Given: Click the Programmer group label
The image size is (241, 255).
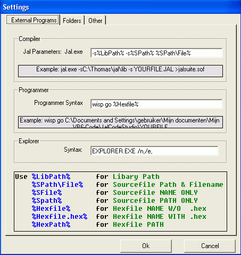Looking at the screenshot, I should point(34,90).
